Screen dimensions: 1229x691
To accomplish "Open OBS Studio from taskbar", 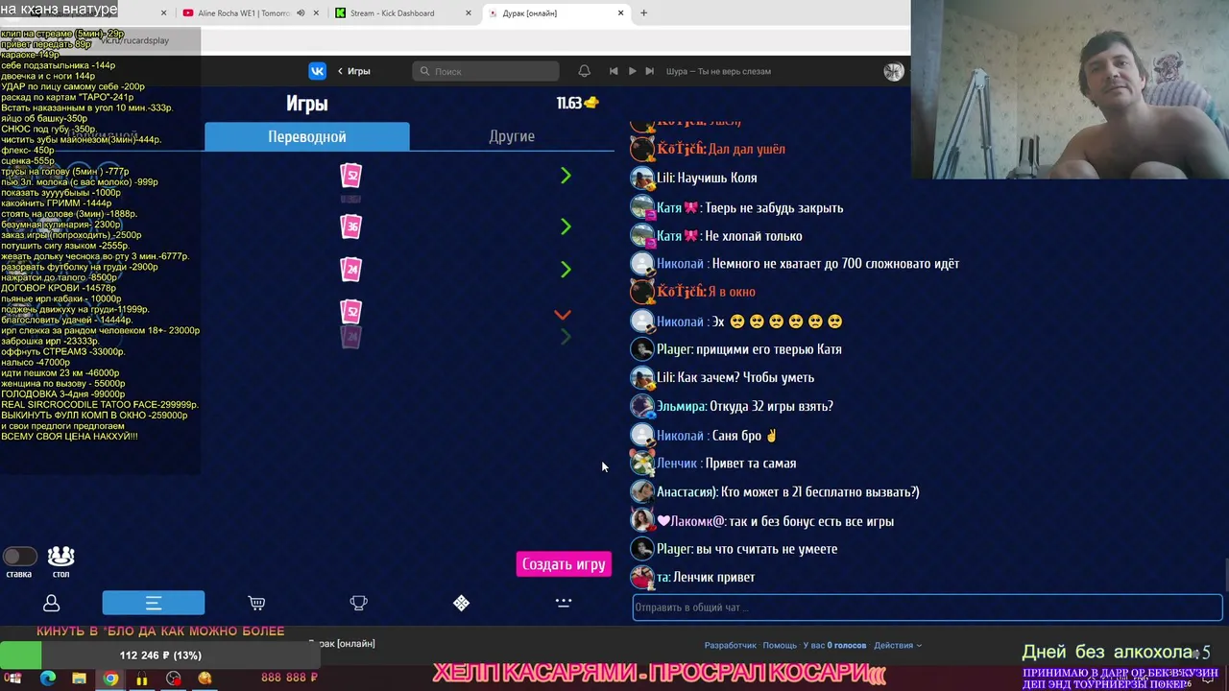I will tap(173, 679).
